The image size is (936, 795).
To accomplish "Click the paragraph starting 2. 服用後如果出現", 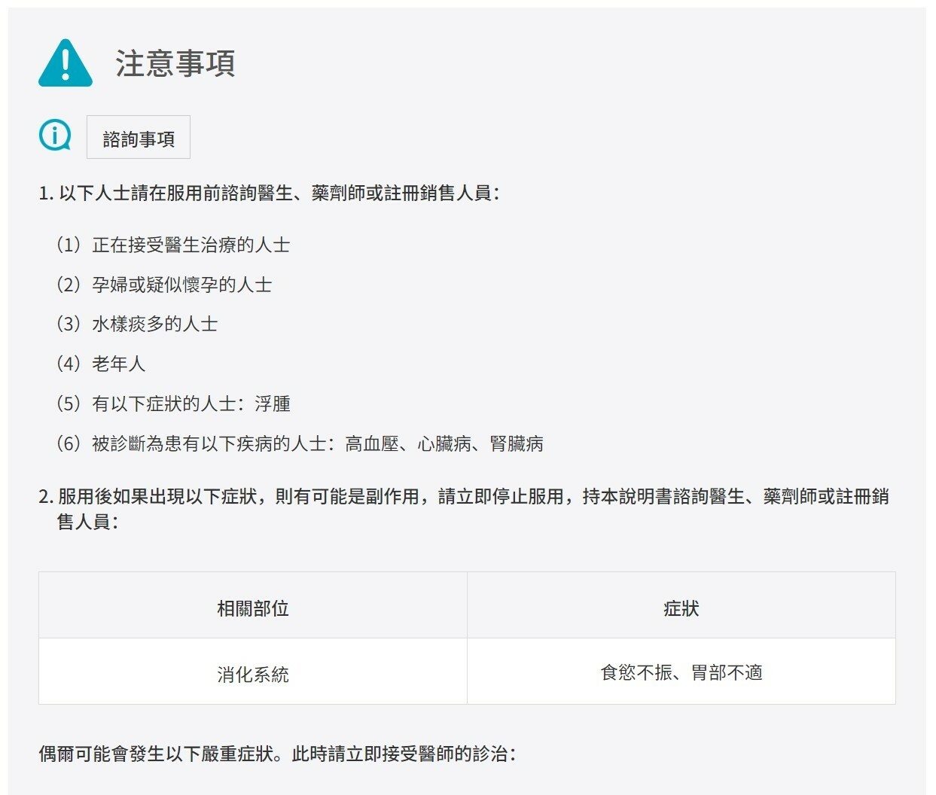I will (463, 498).
